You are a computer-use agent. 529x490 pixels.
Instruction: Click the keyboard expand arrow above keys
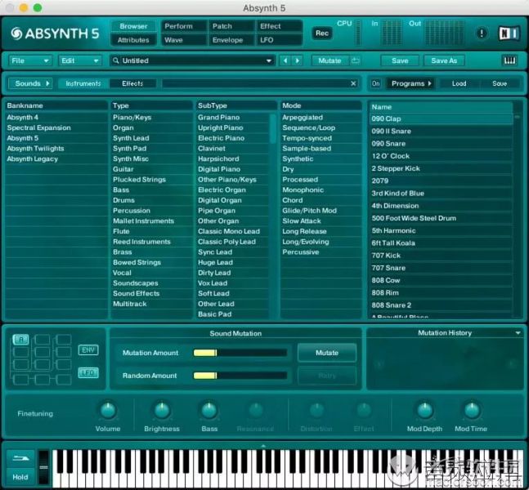click(263, 446)
